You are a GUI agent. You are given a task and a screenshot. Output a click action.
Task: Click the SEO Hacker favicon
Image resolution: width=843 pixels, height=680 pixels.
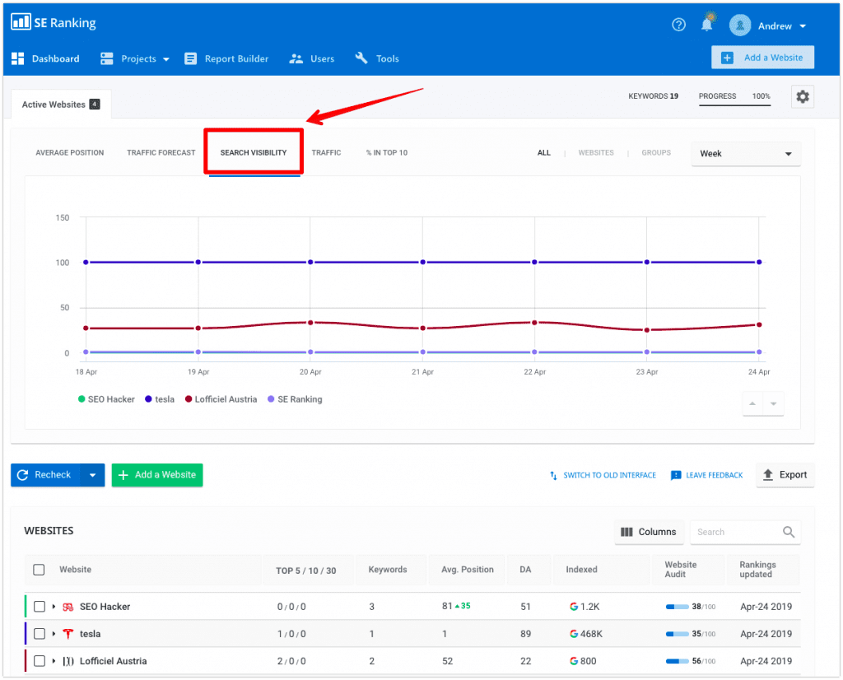(68, 607)
